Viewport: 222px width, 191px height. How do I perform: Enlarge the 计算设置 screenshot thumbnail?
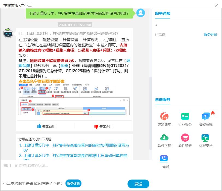pos(75,99)
